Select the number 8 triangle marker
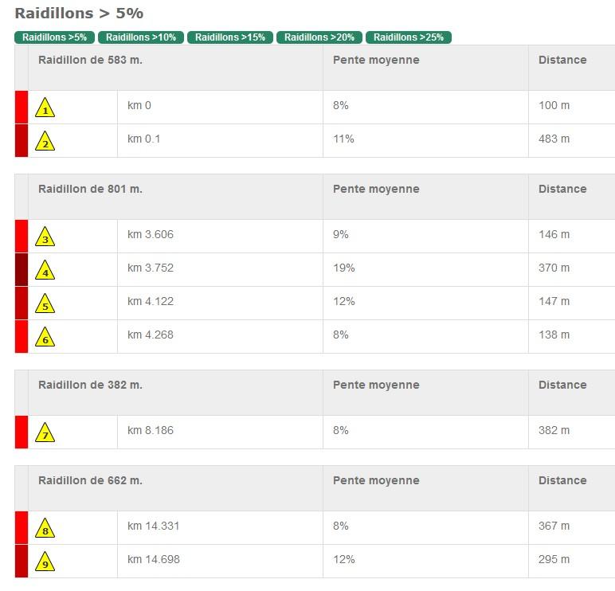615x591 pixels. click(x=45, y=528)
